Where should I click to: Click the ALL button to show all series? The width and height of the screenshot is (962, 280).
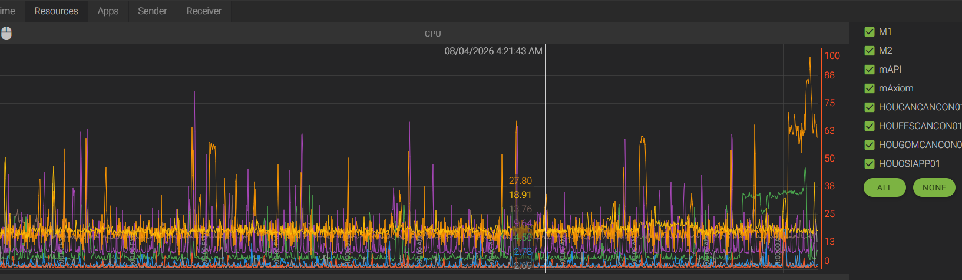coord(884,187)
